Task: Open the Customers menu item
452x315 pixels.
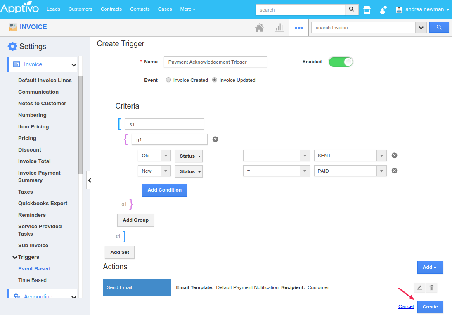Action: pos(80,9)
